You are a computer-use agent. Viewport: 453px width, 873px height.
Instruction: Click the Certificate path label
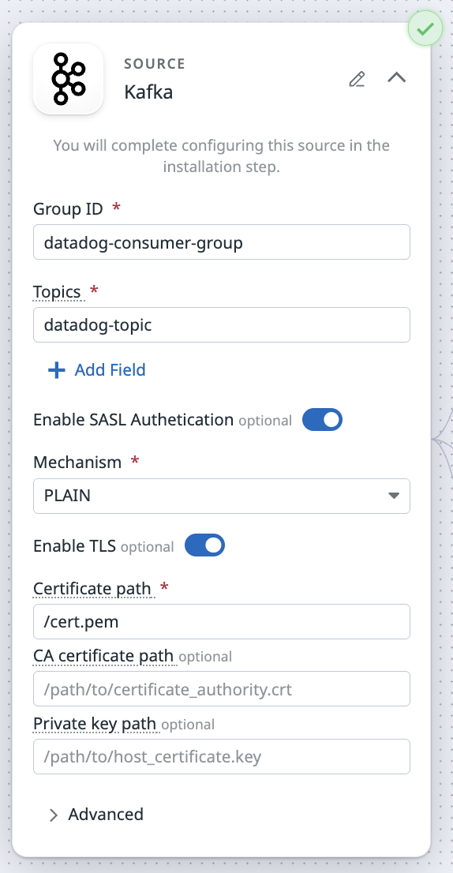point(92,589)
